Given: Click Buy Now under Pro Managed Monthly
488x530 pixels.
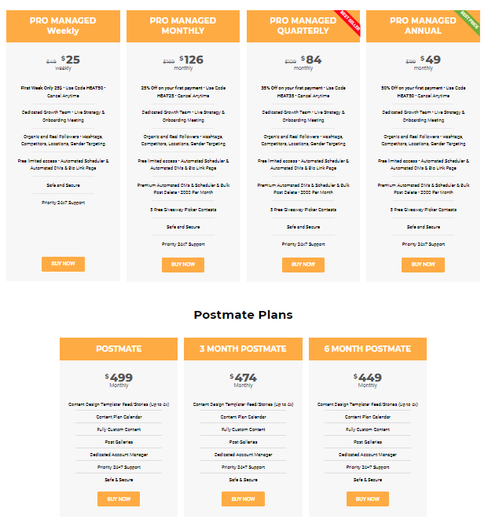Looking at the screenshot, I should click(183, 265).
